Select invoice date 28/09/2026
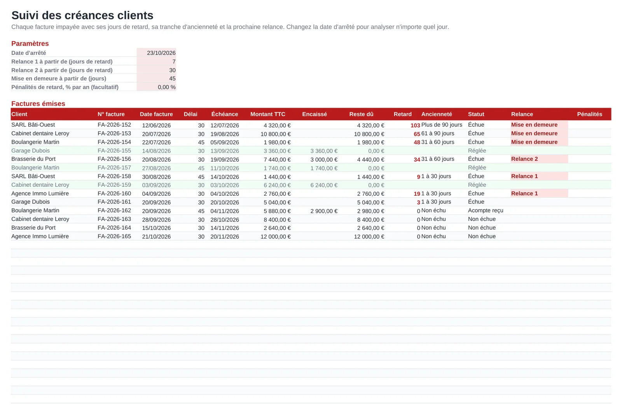Image resolution: width=622 pixels, height=414 pixels. pos(156,219)
